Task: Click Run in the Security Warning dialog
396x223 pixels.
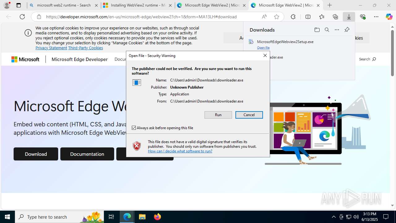Action: pyautogui.click(x=218, y=115)
